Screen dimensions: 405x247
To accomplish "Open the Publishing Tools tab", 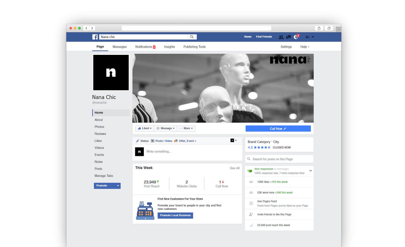I will pos(194,47).
